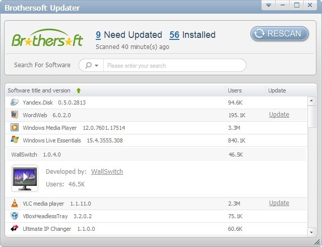Collapse the WallSwitch 1.0.4.0 row
This screenshot has height=247, width=322.
(x=156, y=155)
